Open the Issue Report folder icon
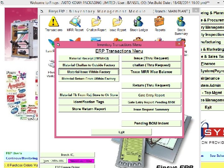This screenshot has width=224, height=168. pos(117,21)
